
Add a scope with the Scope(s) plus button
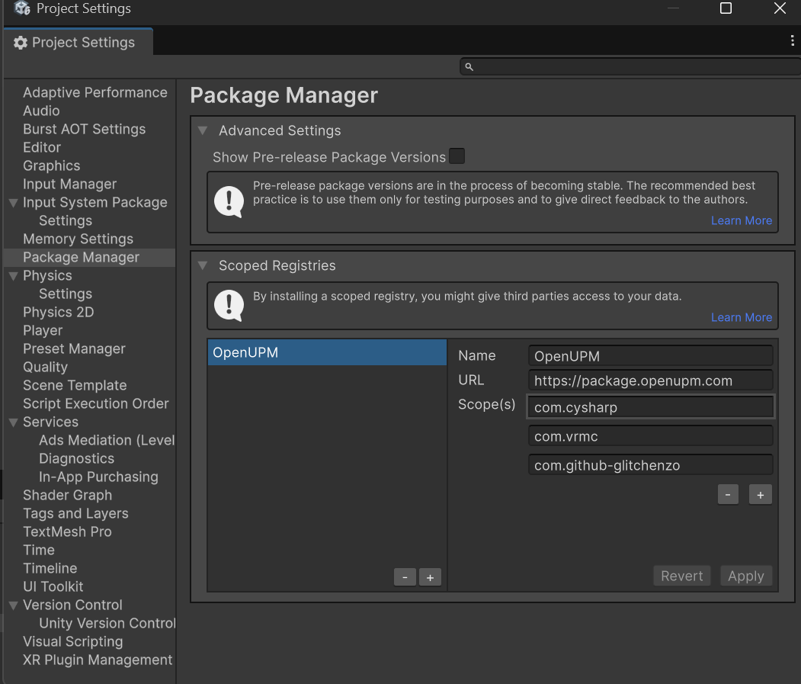pyautogui.click(x=761, y=494)
